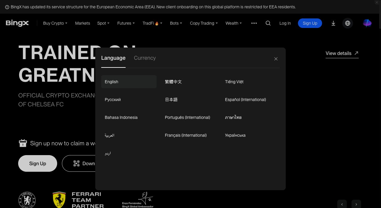Dismiss the EEA notice banner
This screenshot has height=208, width=381.
pyautogui.click(x=377, y=2)
